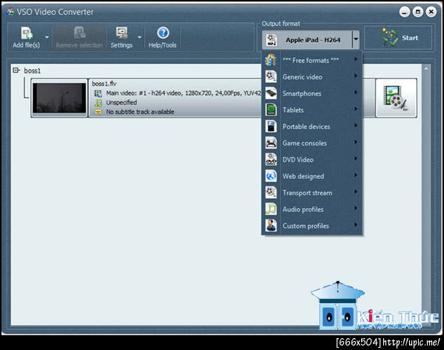
Task: Select the Web designed globe icon
Action: click(271, 176)
